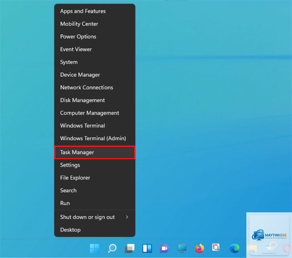
Task: Select Desktop at the menu bottom
Action: pyautogui.click(x=95, y=229)
